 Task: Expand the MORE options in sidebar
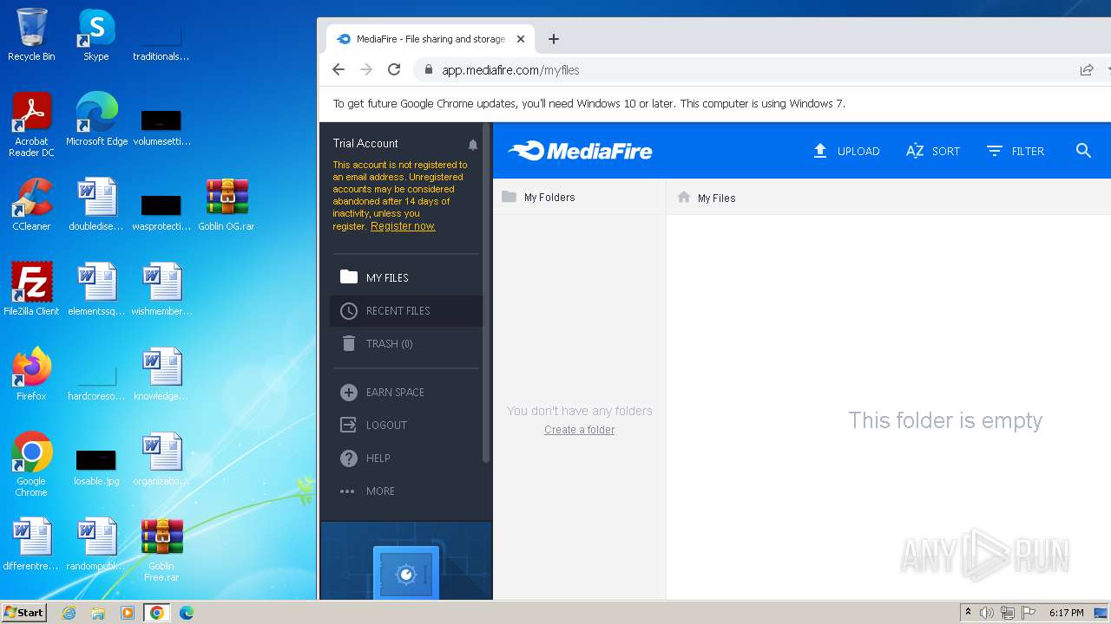pos(406,491)
